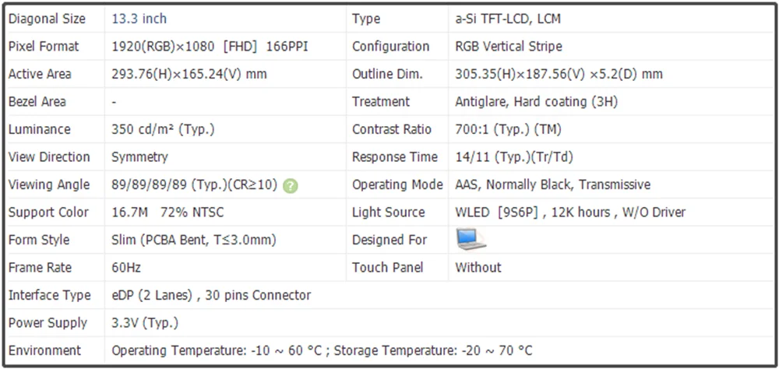Open the 13.3 inch diagonal size link
Viewport: 779px width, 369px height.
pos(139,19)
